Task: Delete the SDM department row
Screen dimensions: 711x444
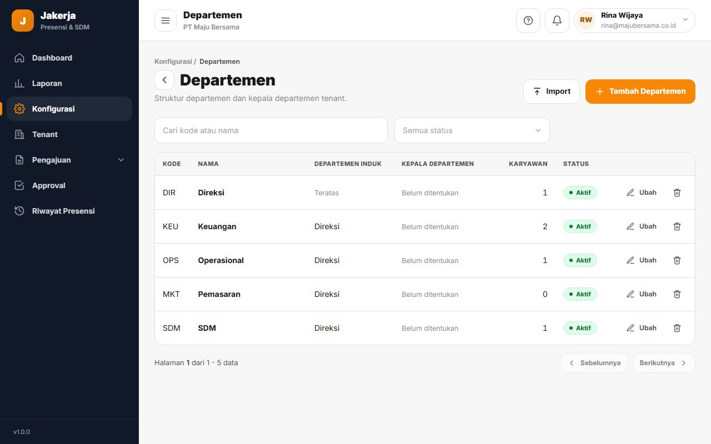Action: pyautogui.click(x=677, y=328)
